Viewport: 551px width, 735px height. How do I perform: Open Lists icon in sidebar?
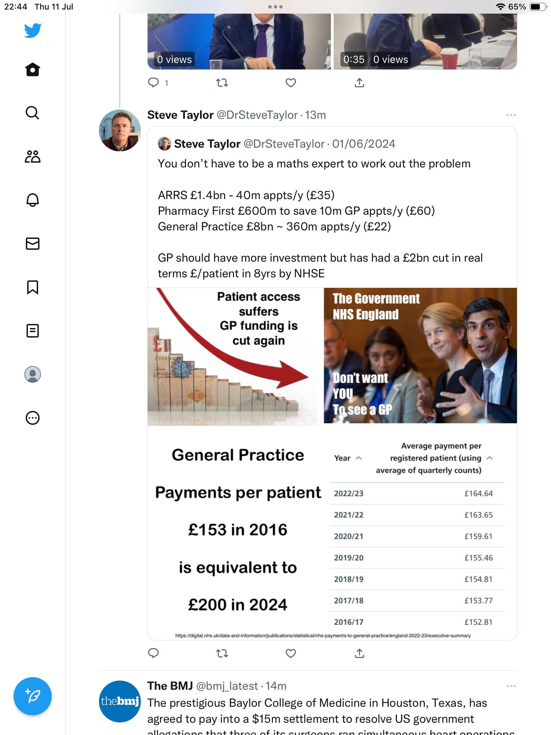pyautogui.click(x=33, y=331)
